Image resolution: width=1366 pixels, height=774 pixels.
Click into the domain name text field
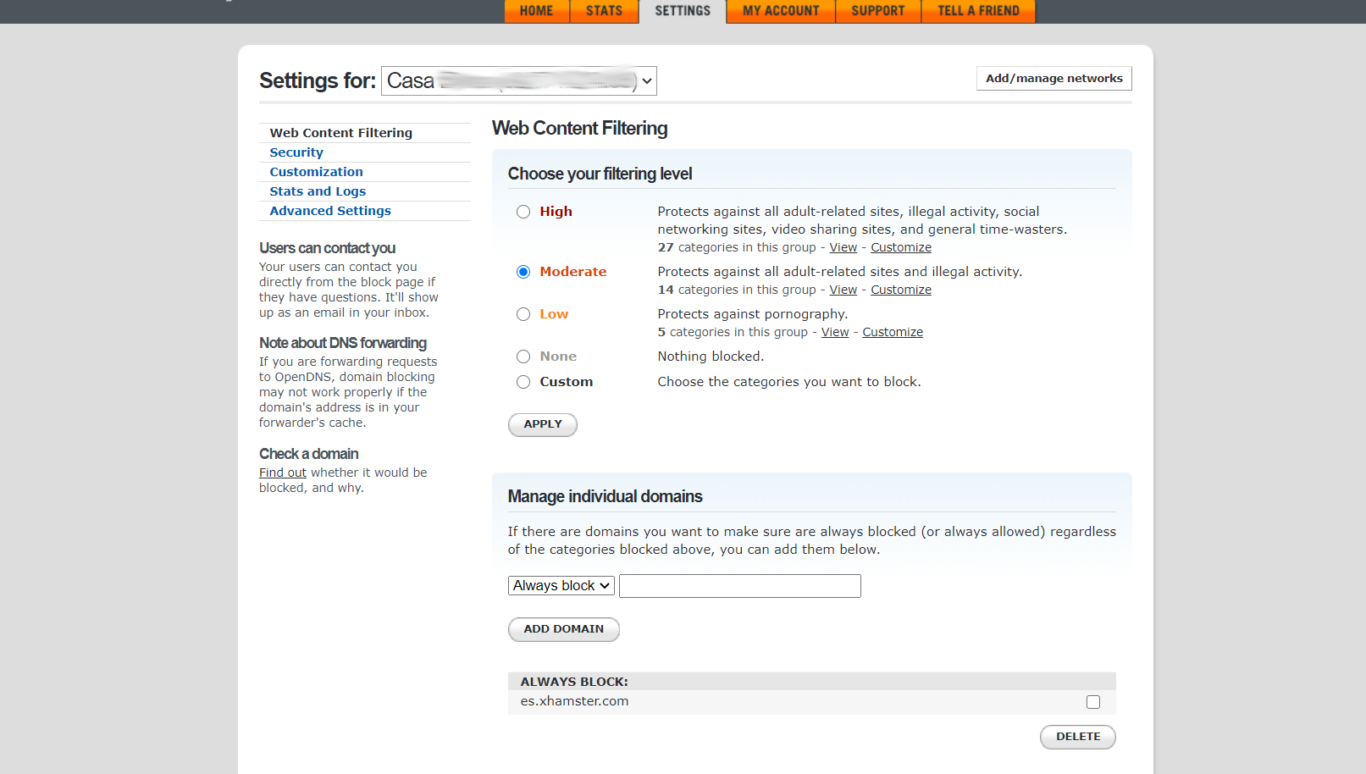click(x=739, y=586)
